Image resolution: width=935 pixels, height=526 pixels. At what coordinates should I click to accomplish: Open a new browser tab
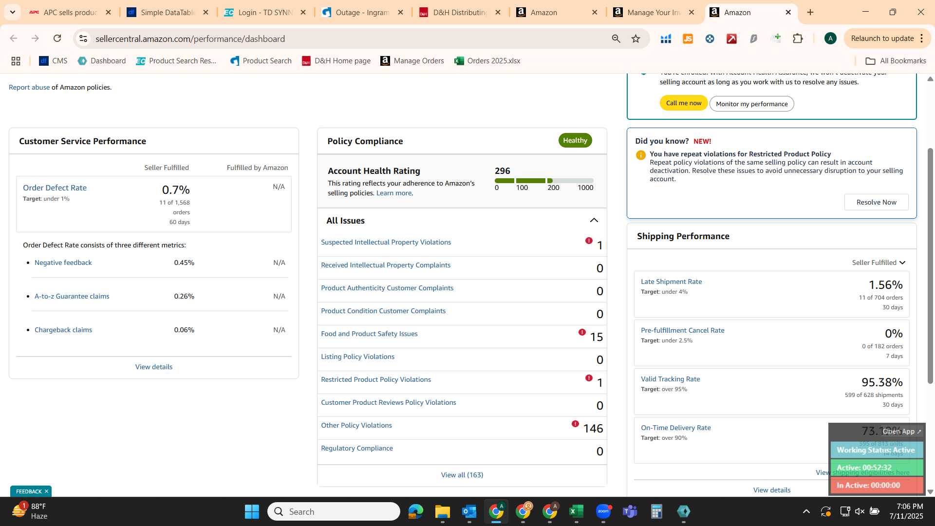[x=810, y=12]
